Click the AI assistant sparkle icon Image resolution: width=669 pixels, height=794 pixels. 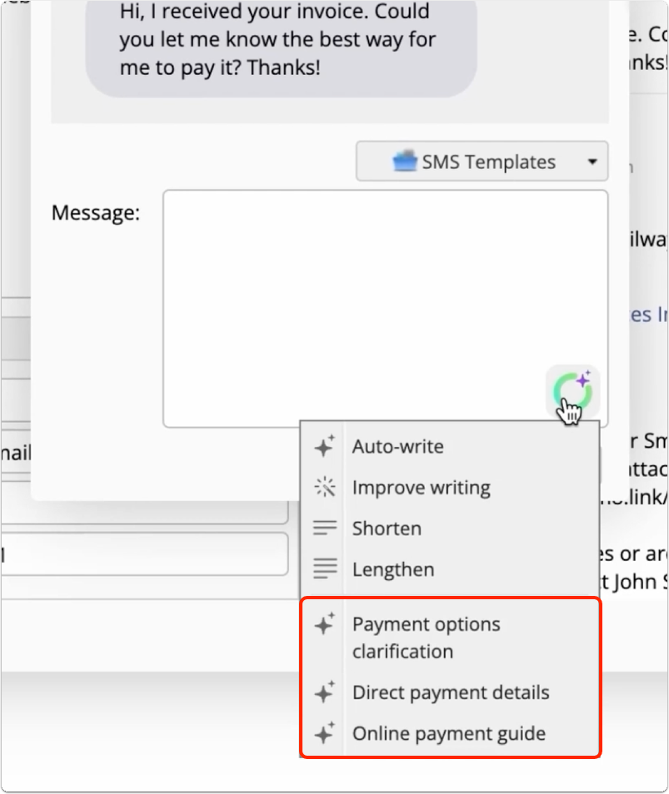point(572,389)
